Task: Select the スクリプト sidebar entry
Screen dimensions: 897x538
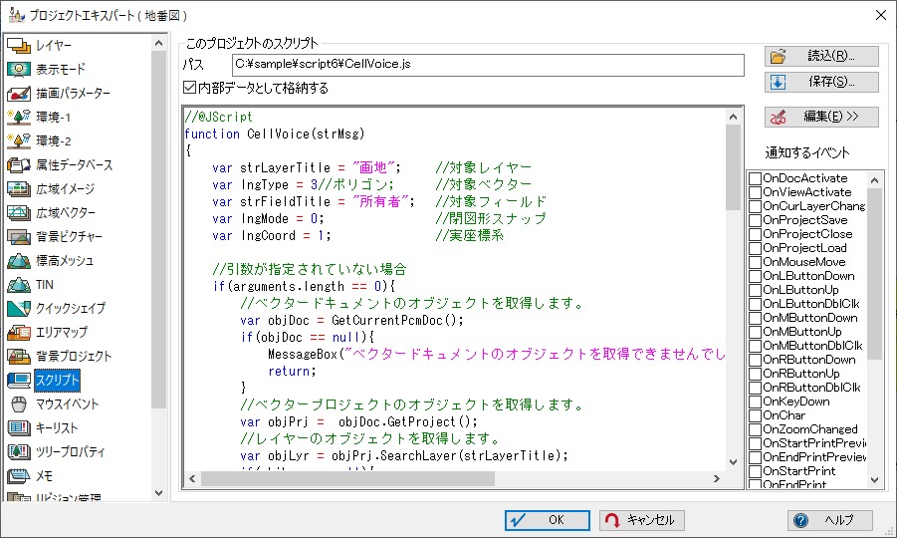Action: click(57, 380)
